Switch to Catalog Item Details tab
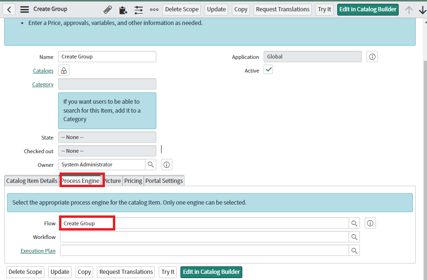427x280 pixels. [32, 181]
